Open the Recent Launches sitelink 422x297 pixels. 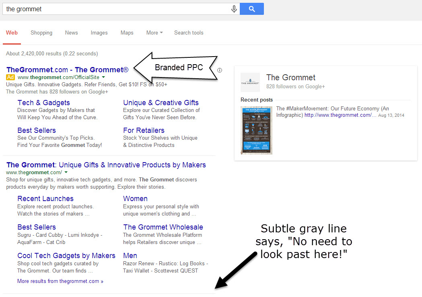pyautogui.click(x=45, y=199)
